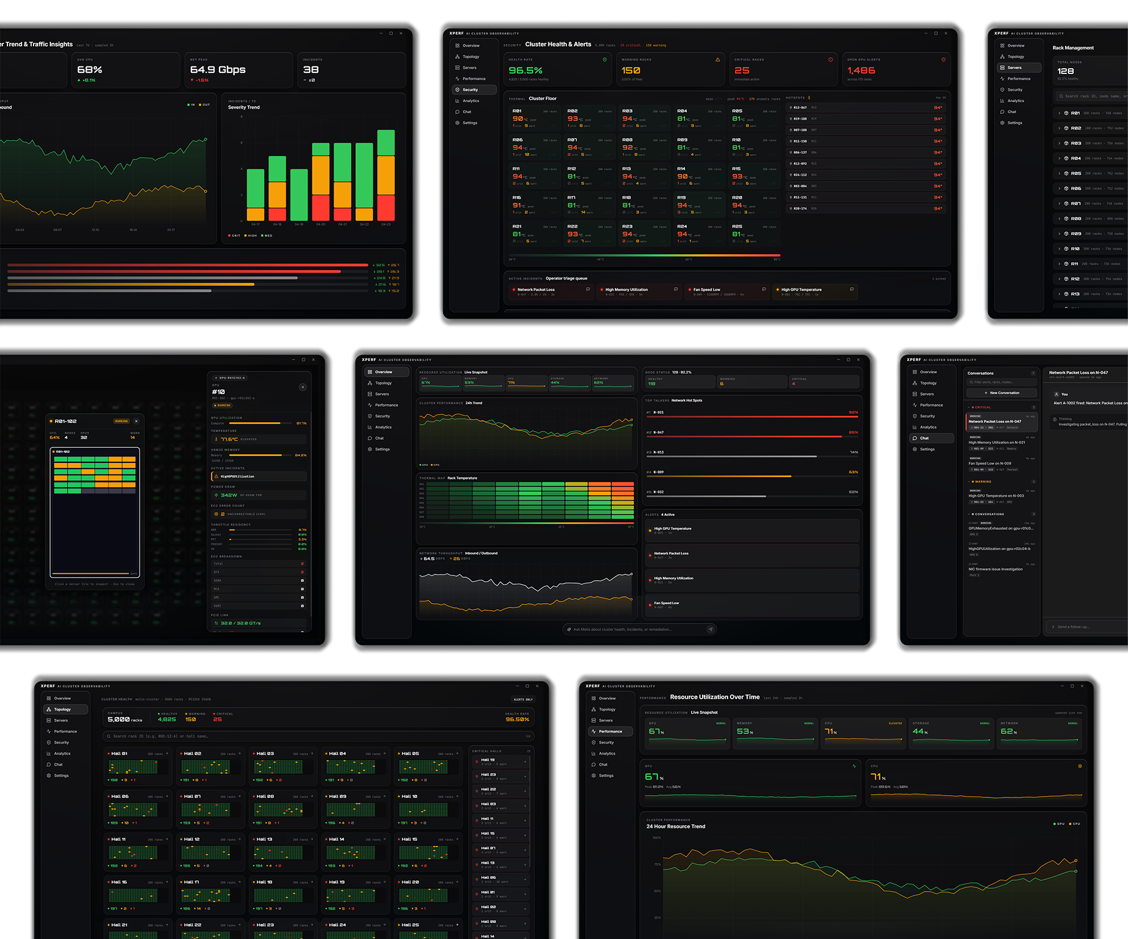Click the alert icon on the Critical Racks card
Image resolution: width=1128 pixels, height=939 pixels.
point(830,60)
